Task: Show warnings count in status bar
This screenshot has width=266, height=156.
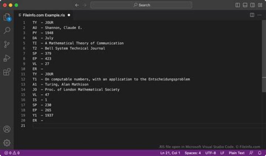Action: click(16, 153)
